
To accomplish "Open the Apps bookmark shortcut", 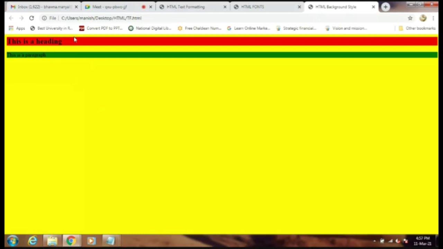I will tap(17, 28).
